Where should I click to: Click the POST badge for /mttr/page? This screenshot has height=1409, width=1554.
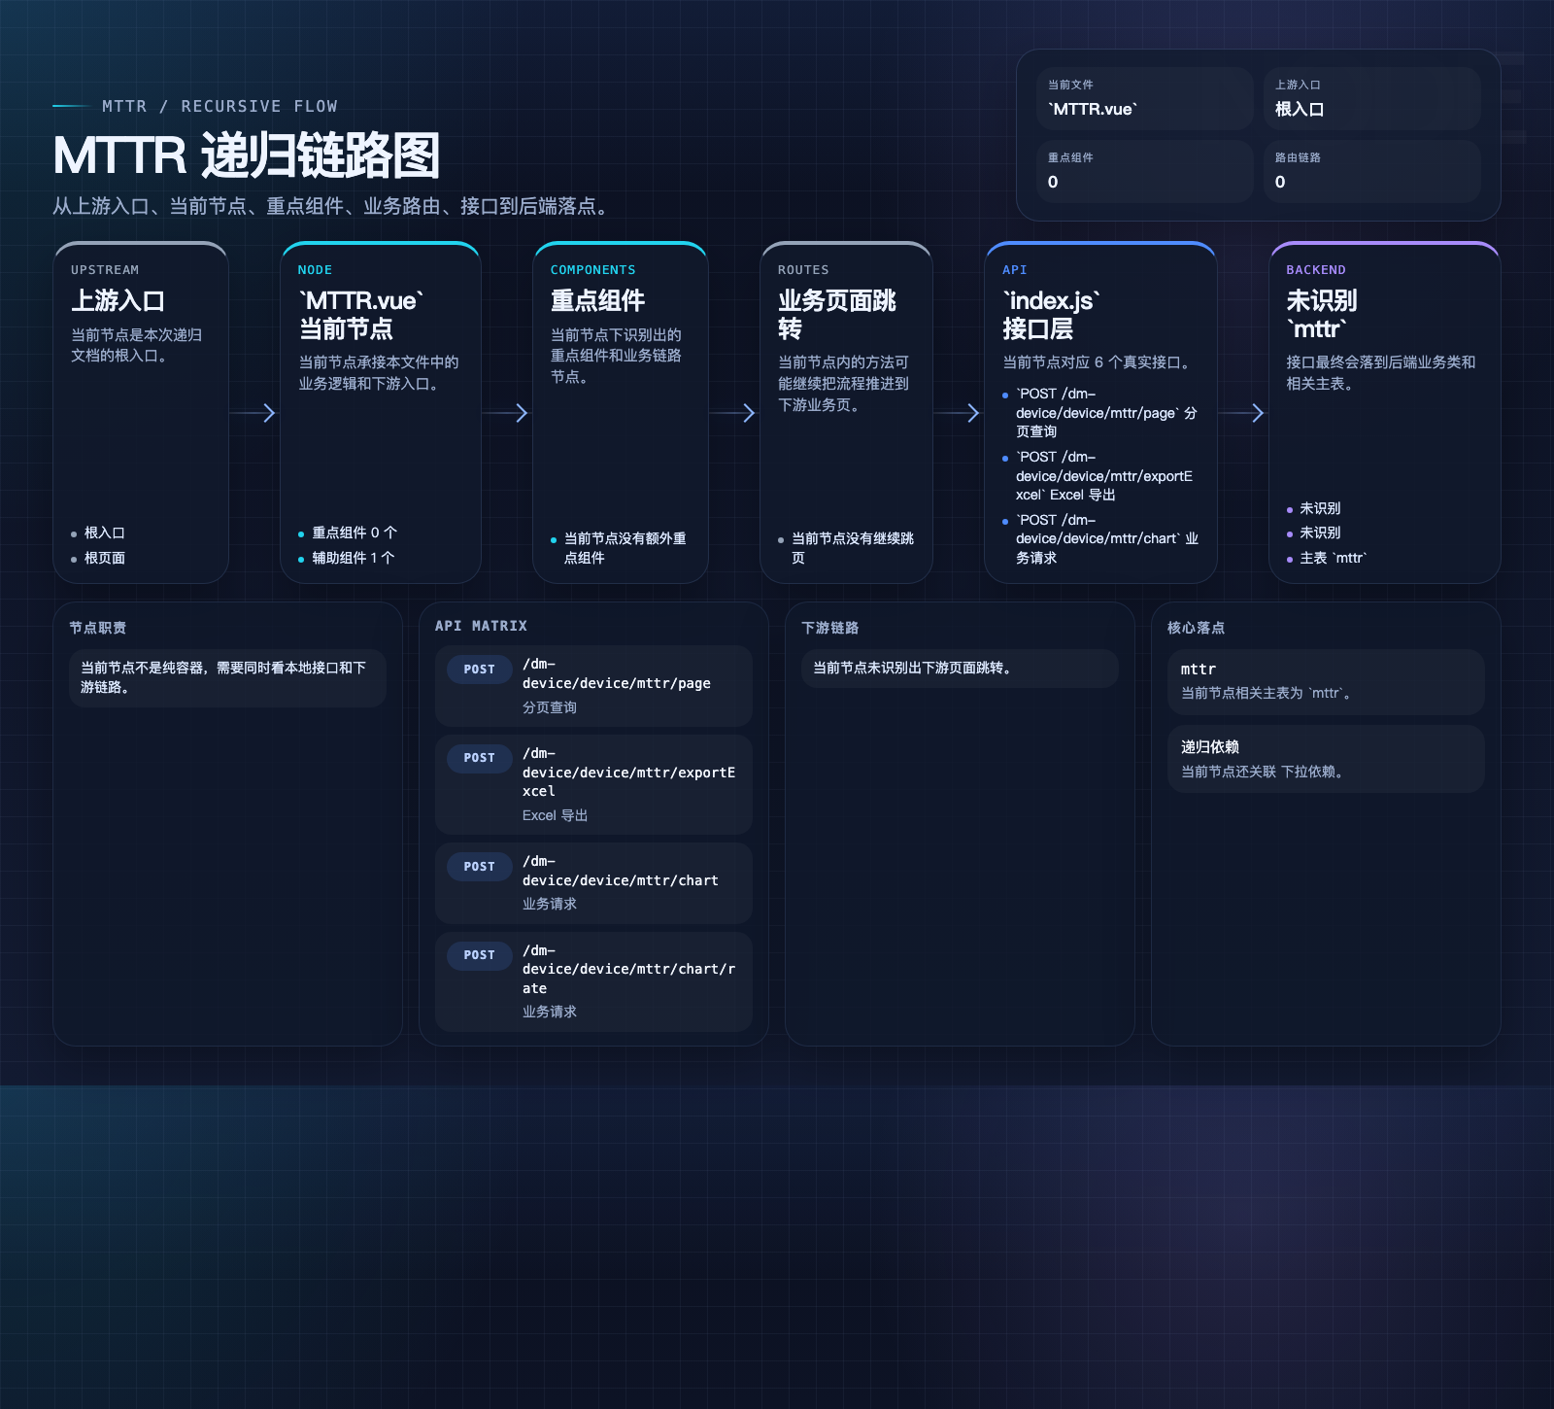pos(480,670)
